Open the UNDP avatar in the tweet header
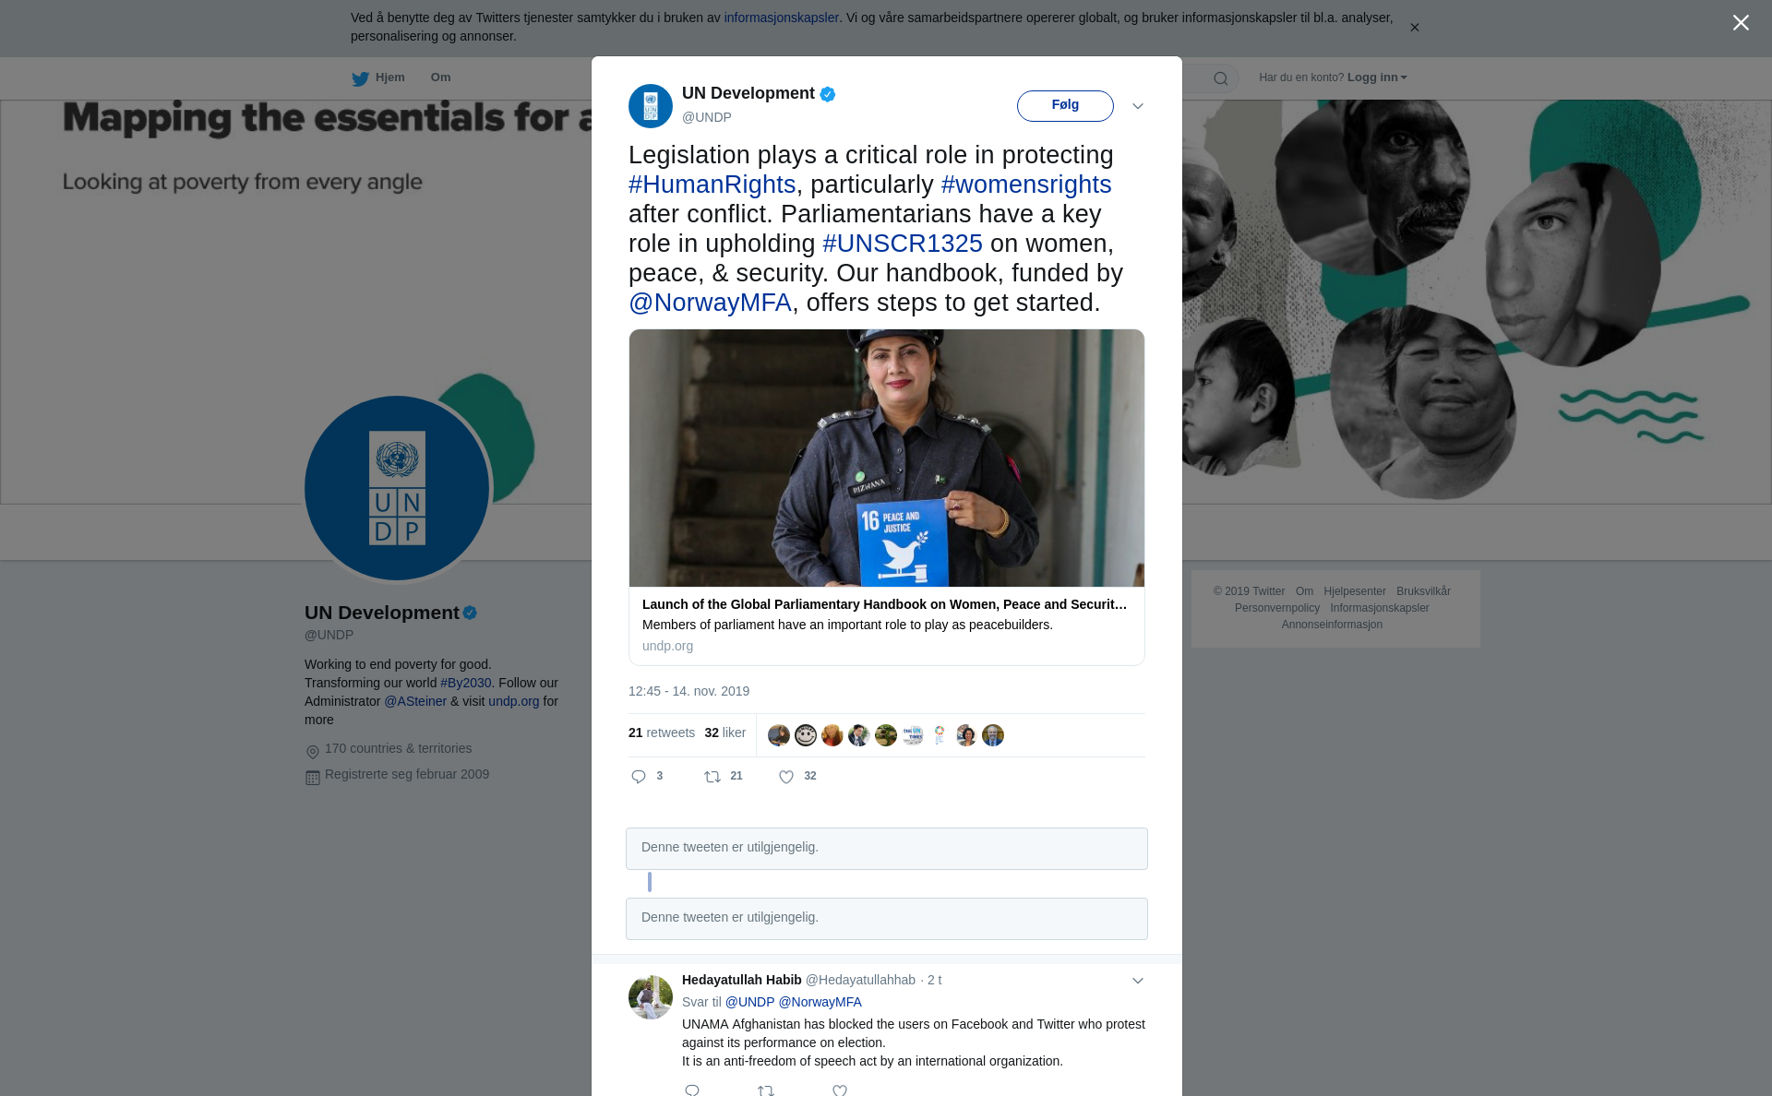The width and height of the screenshot is (1772, 1096). tap(651, 106)
